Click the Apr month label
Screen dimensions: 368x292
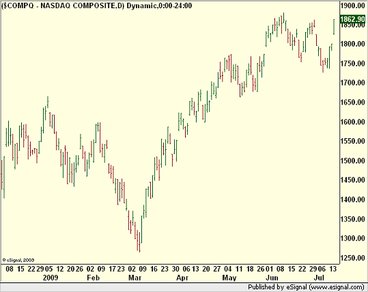pyautogui.click(x=182, y=278)
